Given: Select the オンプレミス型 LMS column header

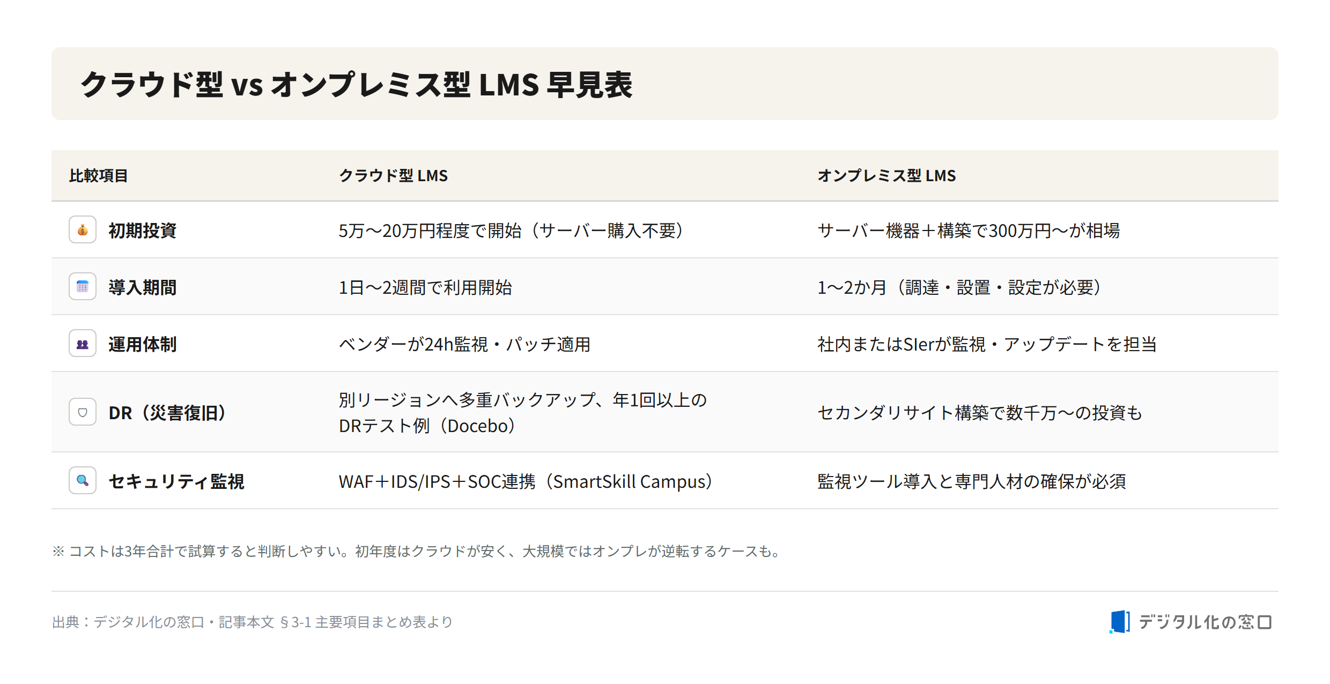Looking at the screenshot, I should click(x=886, y=176).
